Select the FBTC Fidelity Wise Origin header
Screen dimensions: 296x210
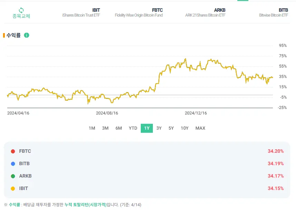click(x=139, y=12)
